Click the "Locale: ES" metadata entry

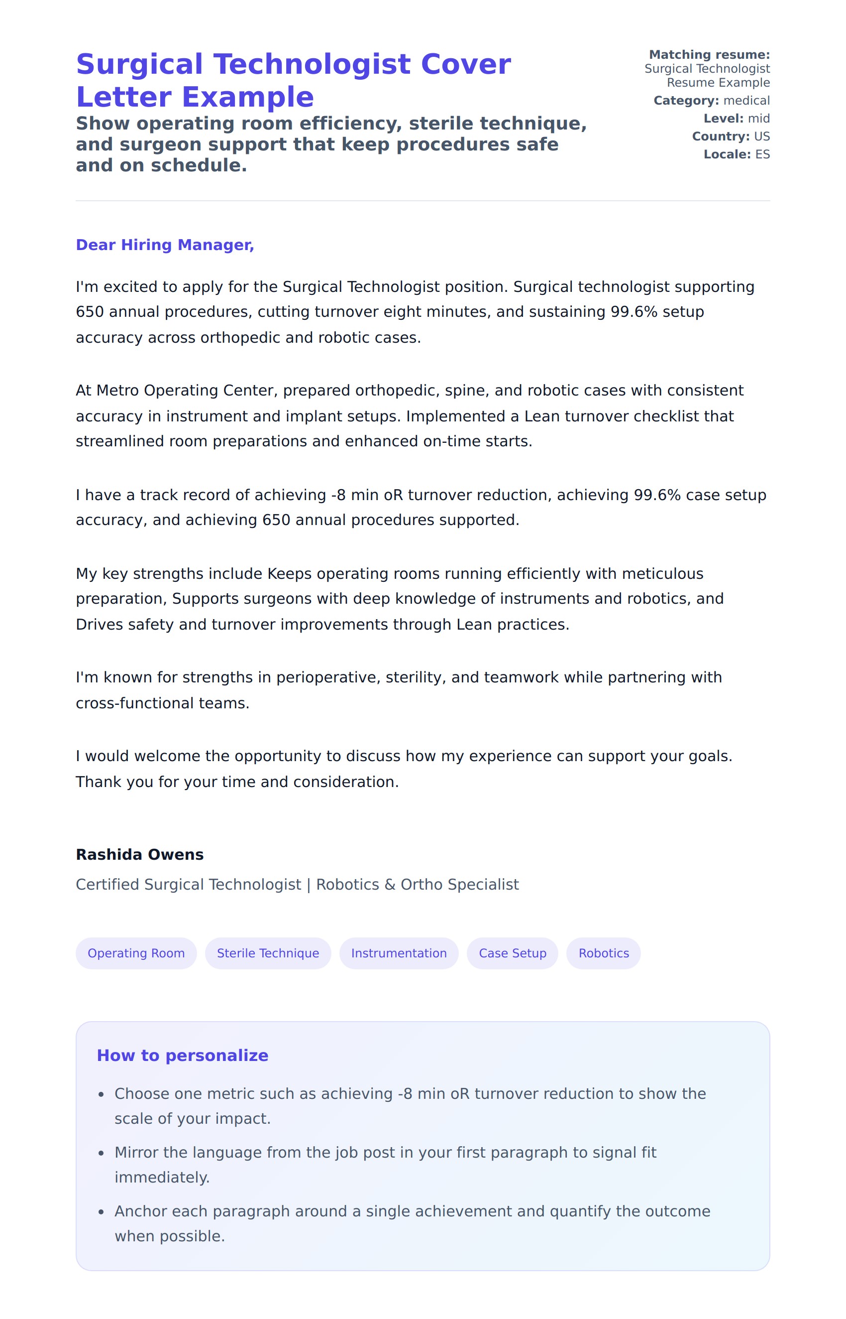[736, 154]
